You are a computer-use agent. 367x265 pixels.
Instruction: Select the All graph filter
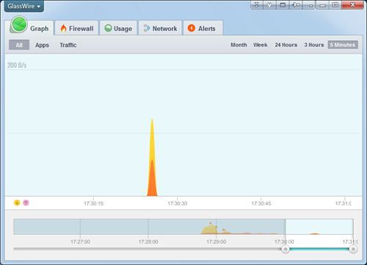tap(19, 45)
